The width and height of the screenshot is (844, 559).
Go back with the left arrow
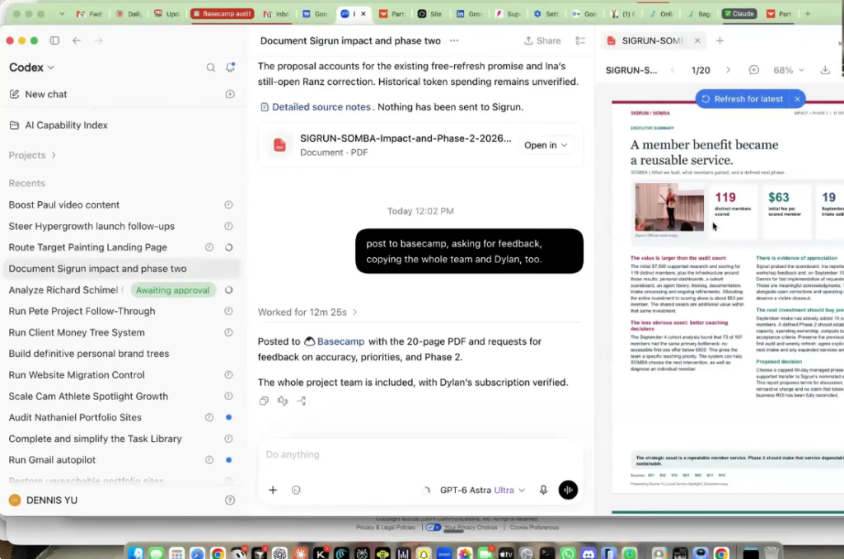(x=77, y=40)
